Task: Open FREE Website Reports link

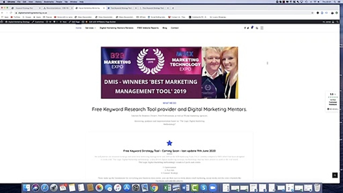Action: pos(148,28)
